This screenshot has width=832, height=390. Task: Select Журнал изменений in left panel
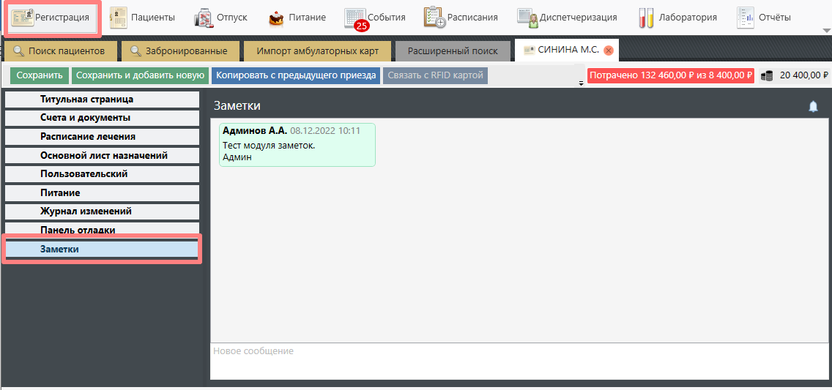[x=86, y=211]
